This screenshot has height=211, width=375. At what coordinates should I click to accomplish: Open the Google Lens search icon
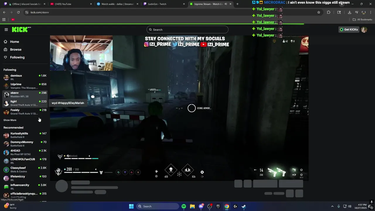click(x=339, y=12)
